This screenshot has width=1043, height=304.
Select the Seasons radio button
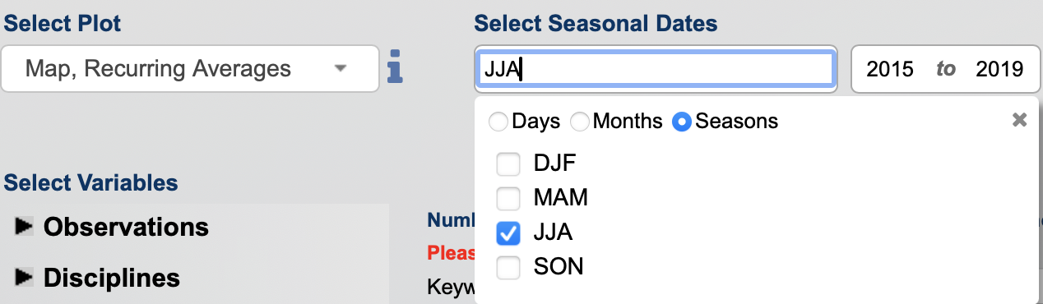(x=682, y=122)
